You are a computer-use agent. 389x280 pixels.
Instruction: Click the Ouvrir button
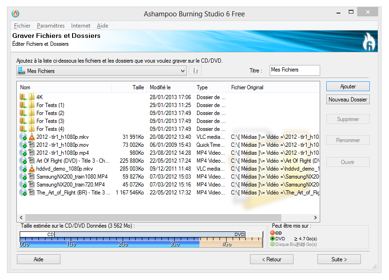(348, 162)
